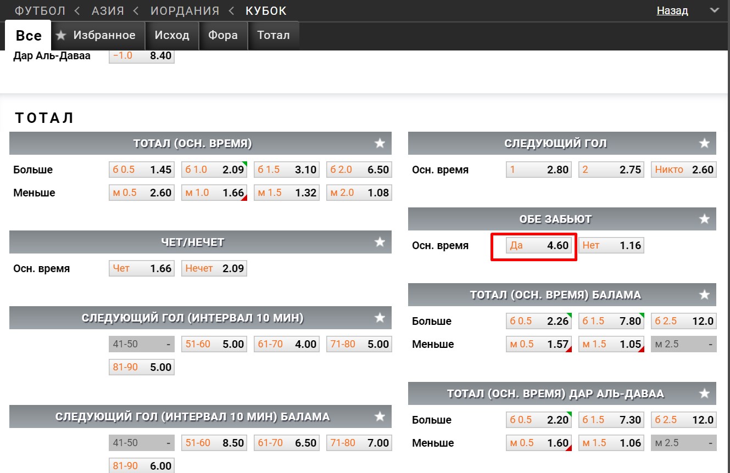Bet on б 0.5 at 1.45
Image resolution: width=730 pixels, height=473 pixels.
142,170
